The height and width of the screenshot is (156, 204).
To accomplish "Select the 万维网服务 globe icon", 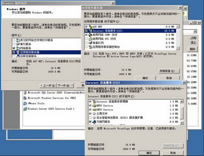I will point(94,122).
